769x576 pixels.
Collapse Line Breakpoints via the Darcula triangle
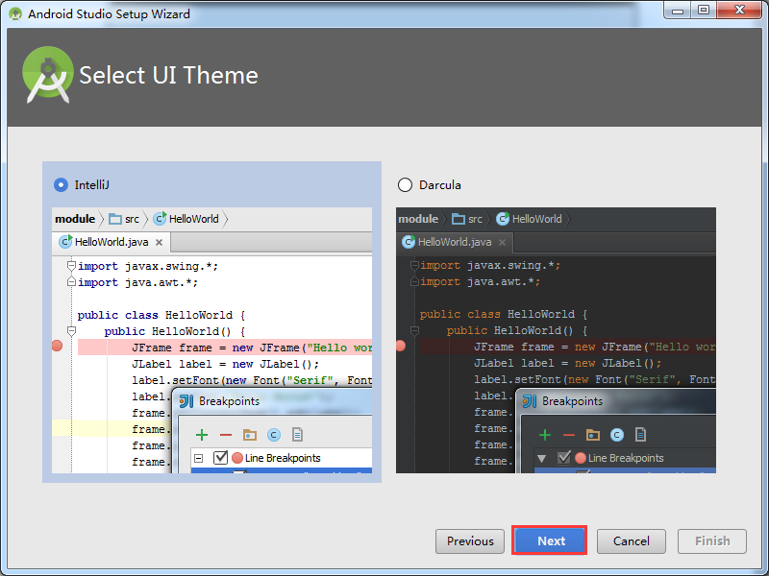coord(543,458)
